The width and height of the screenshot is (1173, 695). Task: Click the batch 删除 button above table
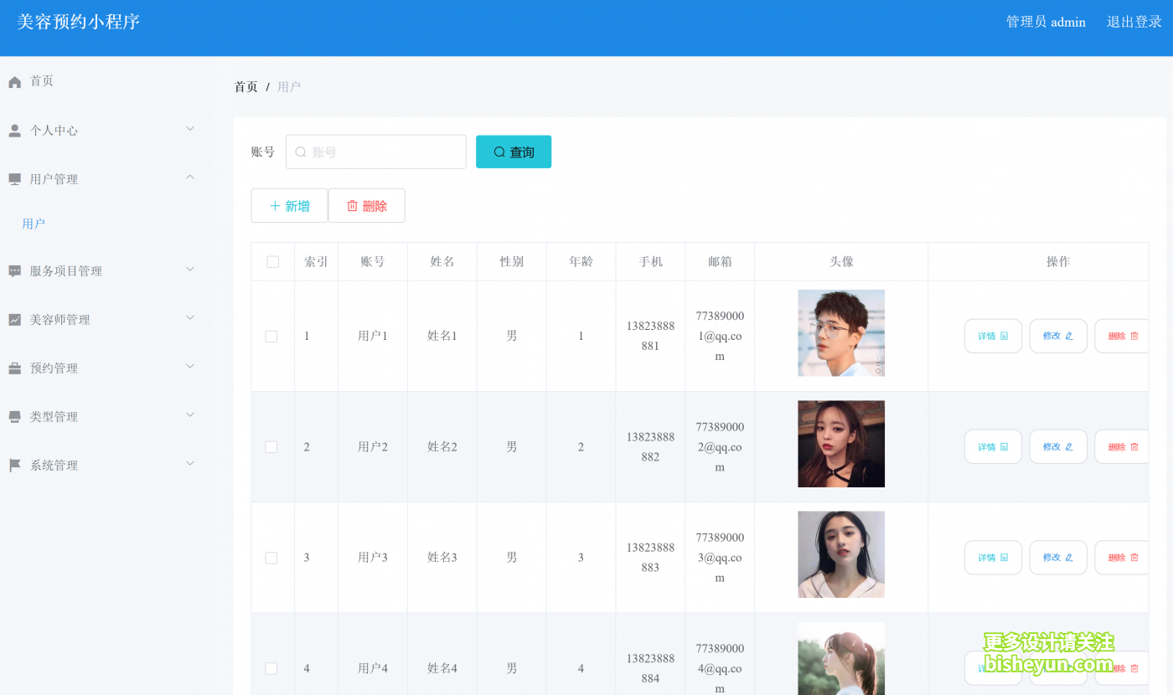click(x=366, y=206)
